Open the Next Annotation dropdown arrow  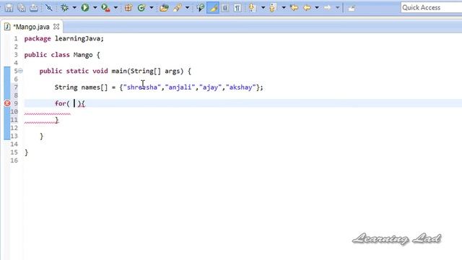coord(263,8)
